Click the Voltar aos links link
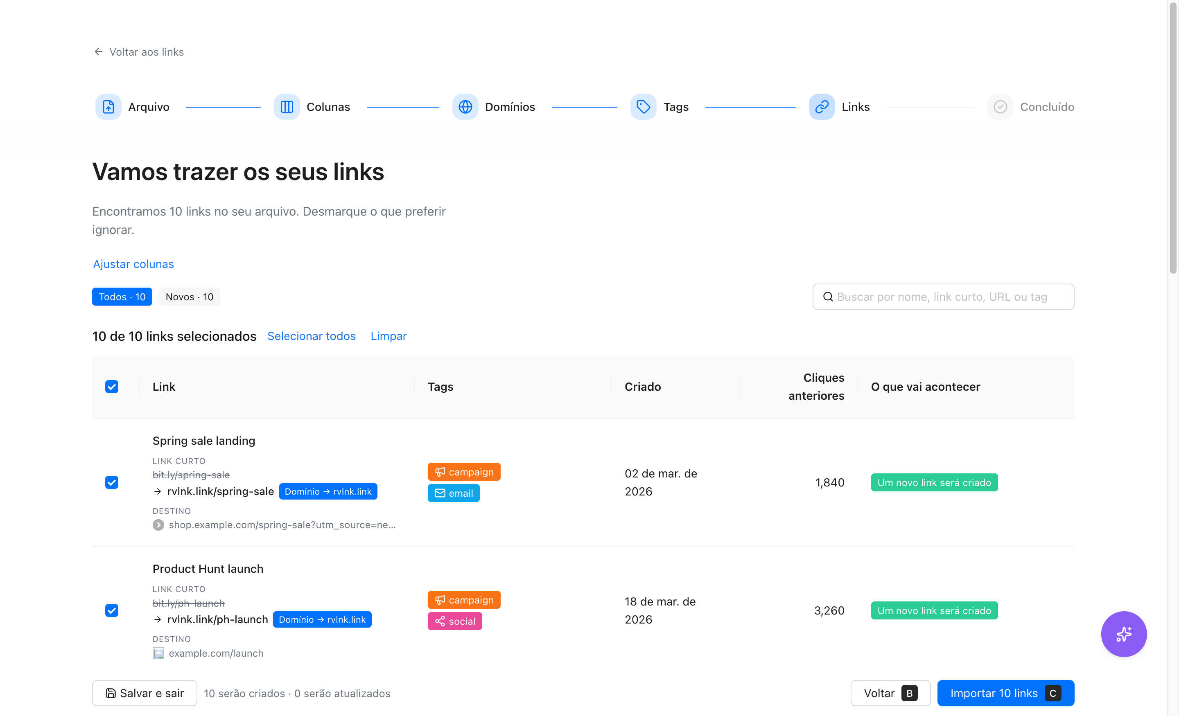The width and height of the screenshot is (1179, 716). pos(147,52)
